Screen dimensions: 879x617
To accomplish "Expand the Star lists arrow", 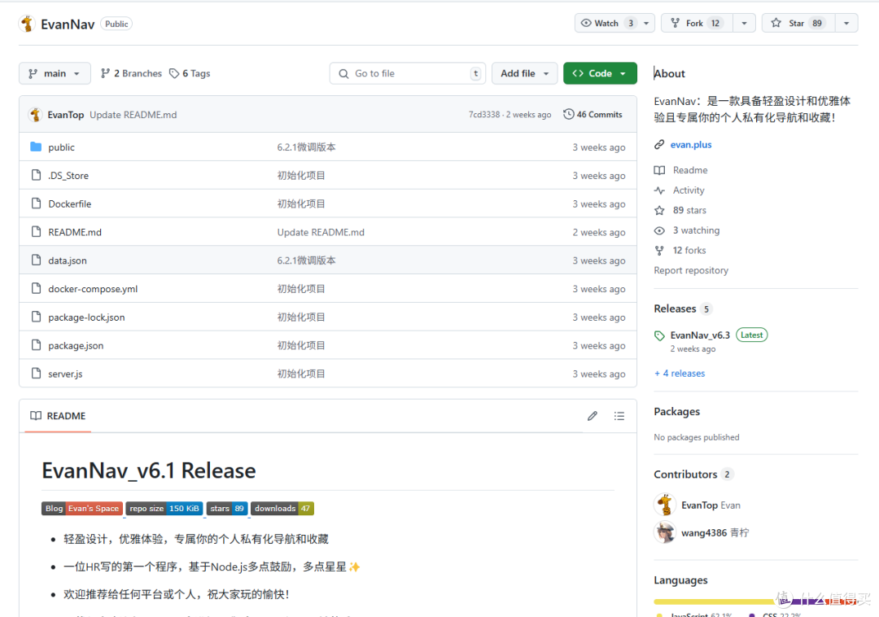I will [x=846, y=23].
